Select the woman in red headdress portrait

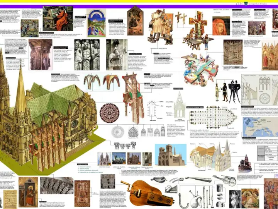click(x=221, y=26)
